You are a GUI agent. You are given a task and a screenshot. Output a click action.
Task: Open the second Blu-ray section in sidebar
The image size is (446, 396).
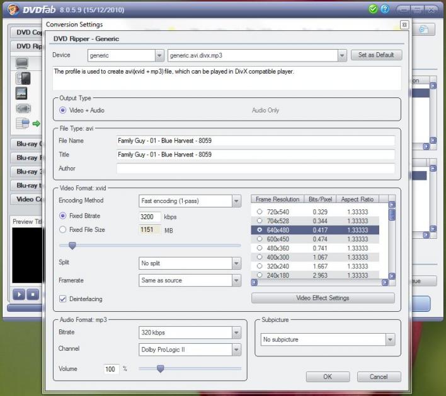click(26, 158)
